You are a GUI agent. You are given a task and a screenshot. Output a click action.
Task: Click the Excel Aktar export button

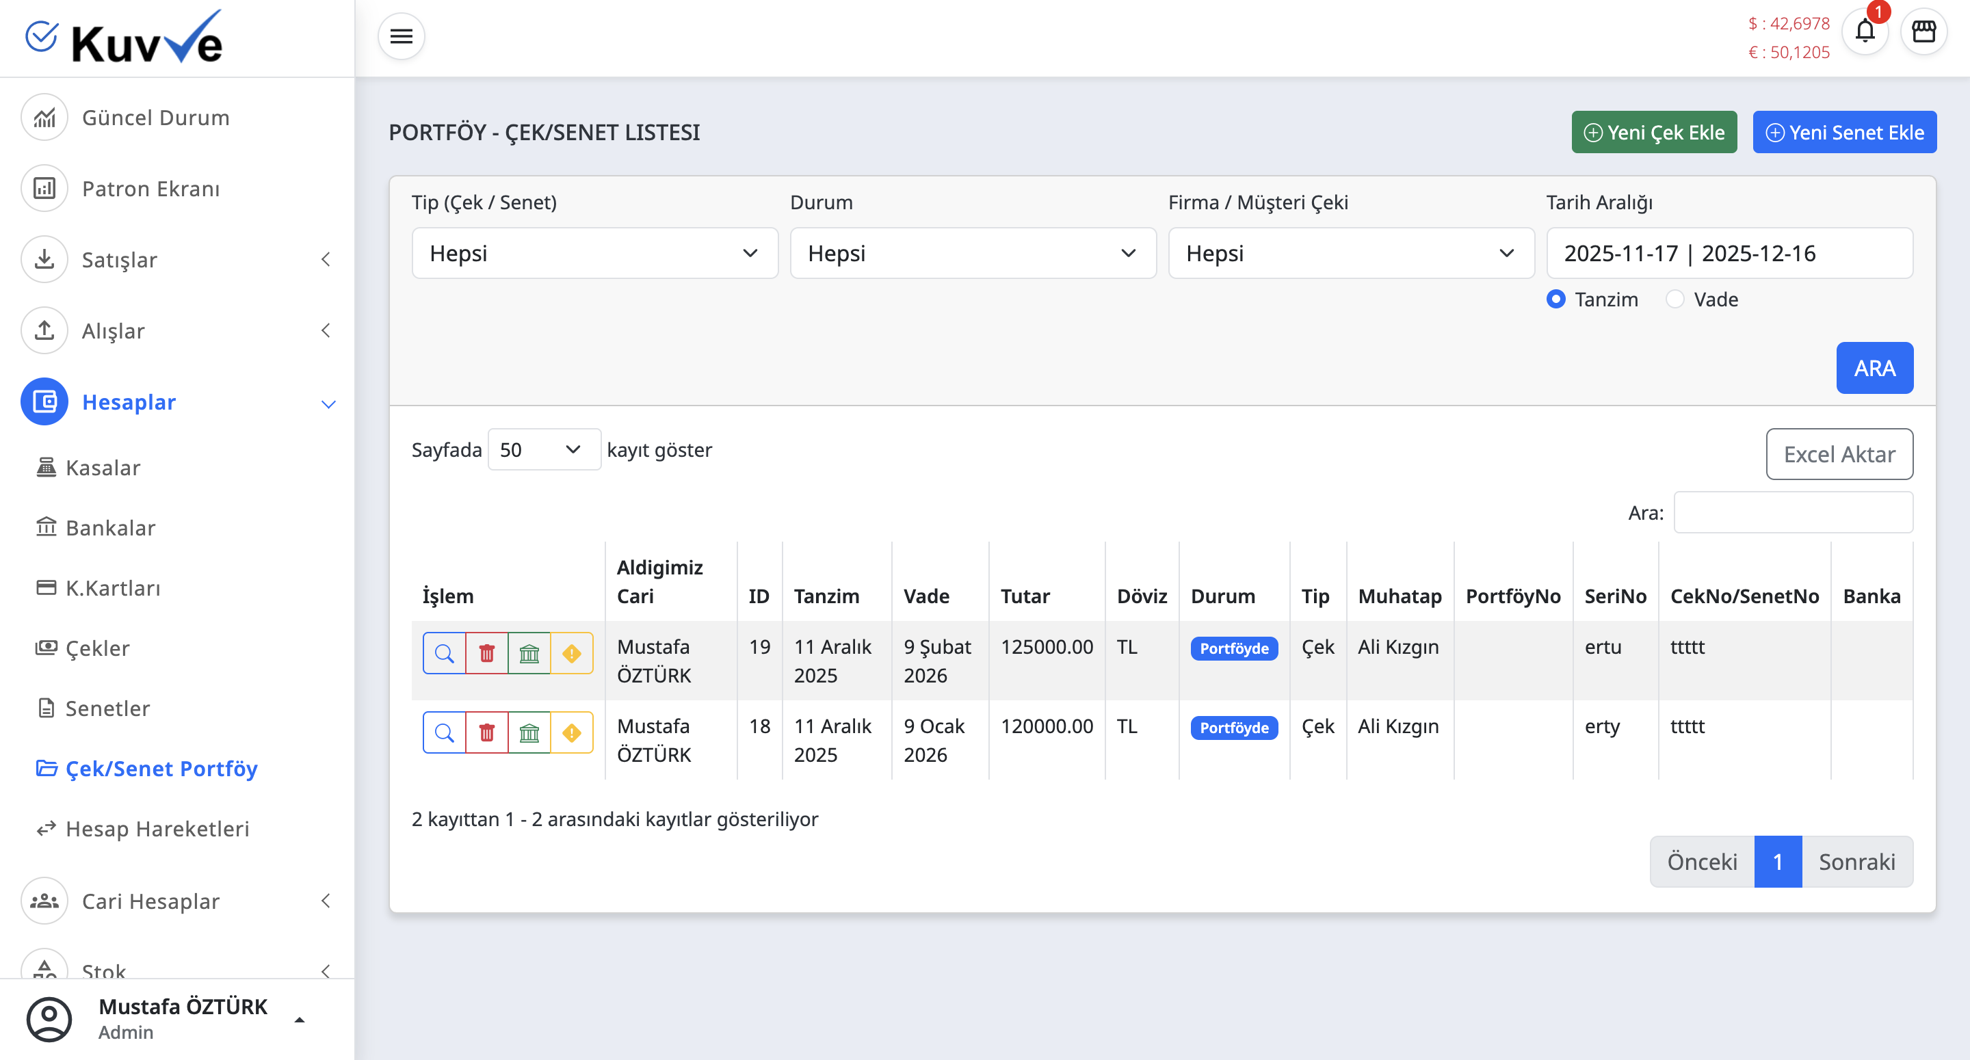point(1839,454)
